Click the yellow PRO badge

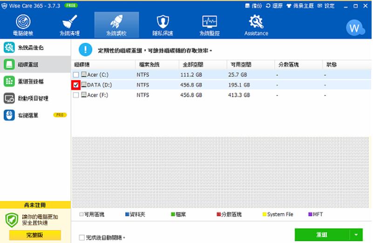pyautogui.click(x=60, y=115)
